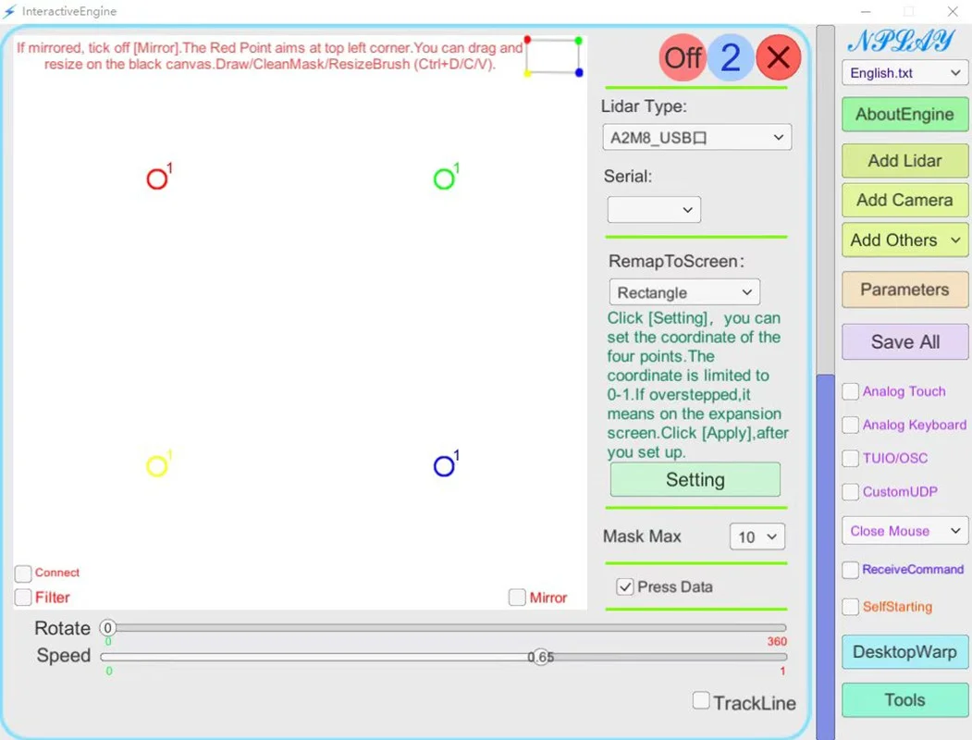Click the red Off circle button
Viewport: 972px width, 740px height.
tap(683, 57)
